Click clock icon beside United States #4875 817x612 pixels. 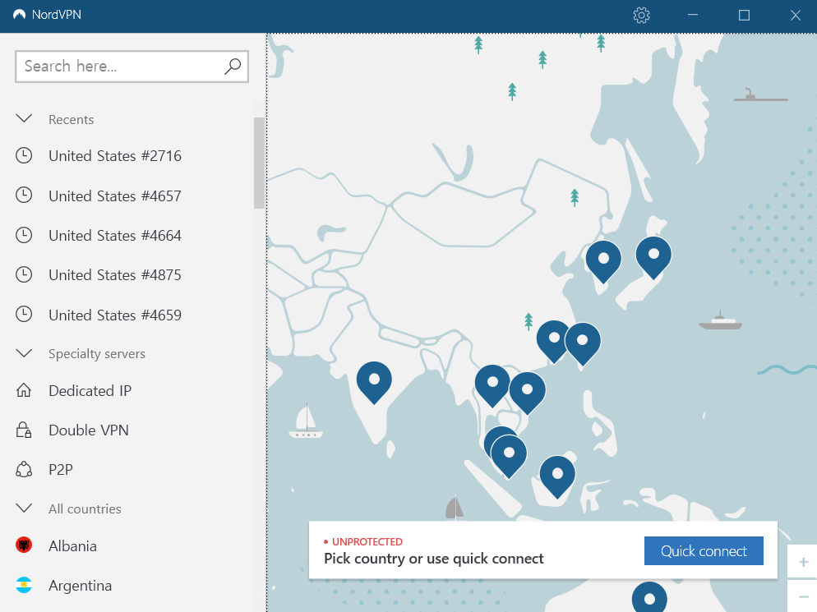coord(24,274)
